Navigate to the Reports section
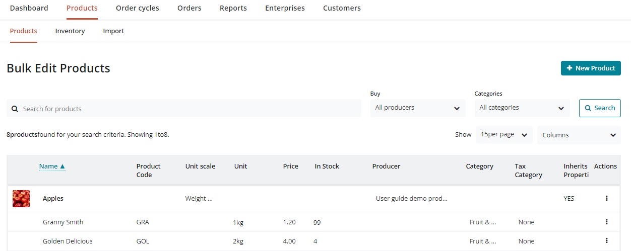The height and width of the screenshot is (251, 631). [233, 8]
